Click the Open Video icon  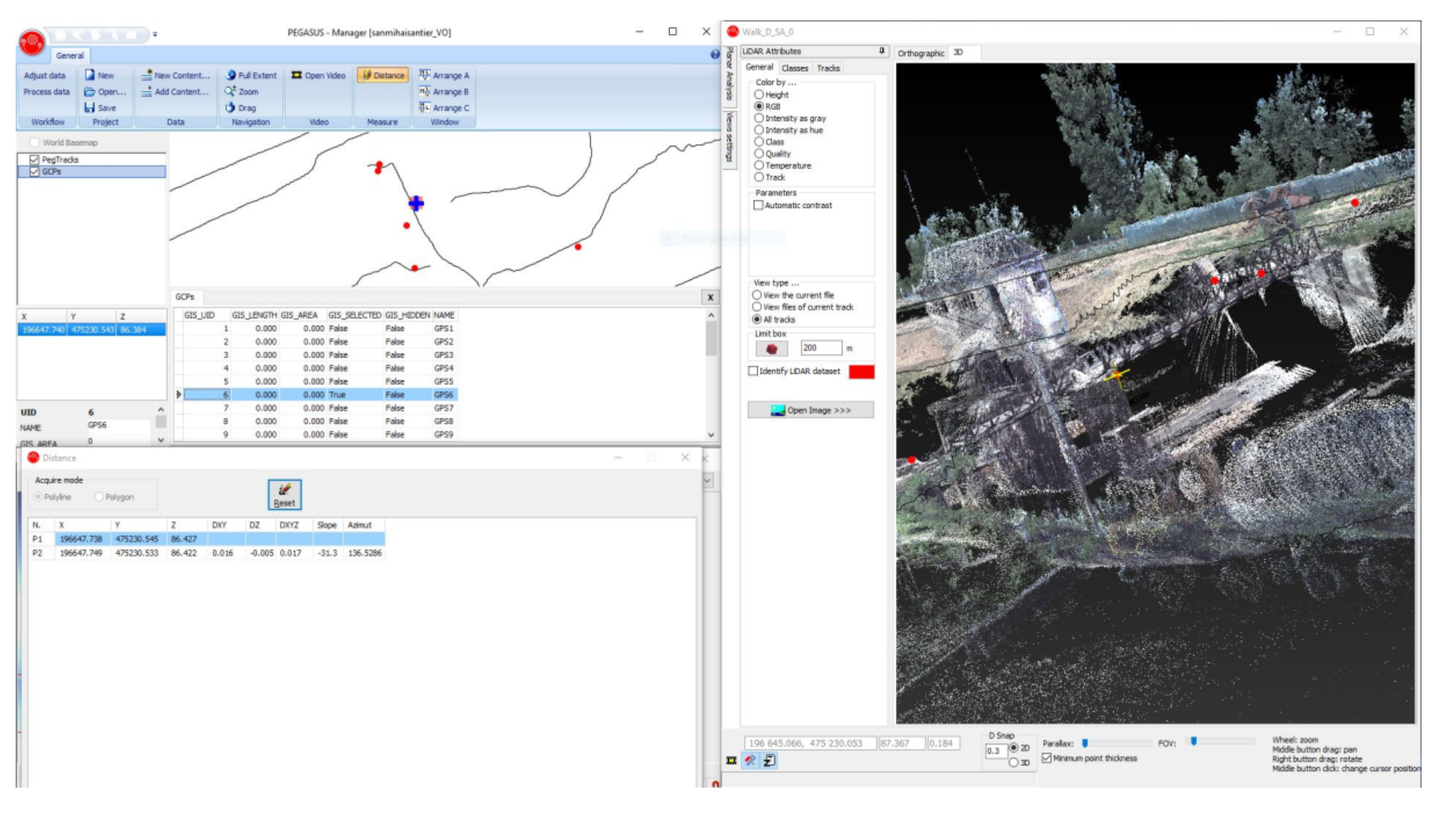tap(297, 75)
